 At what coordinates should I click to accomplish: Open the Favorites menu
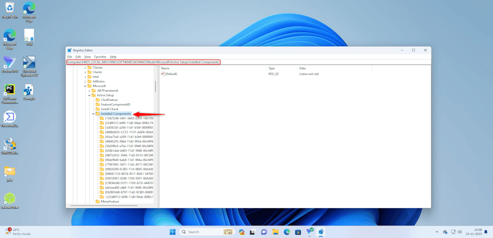pyautogui.click(x=100, y=57)
